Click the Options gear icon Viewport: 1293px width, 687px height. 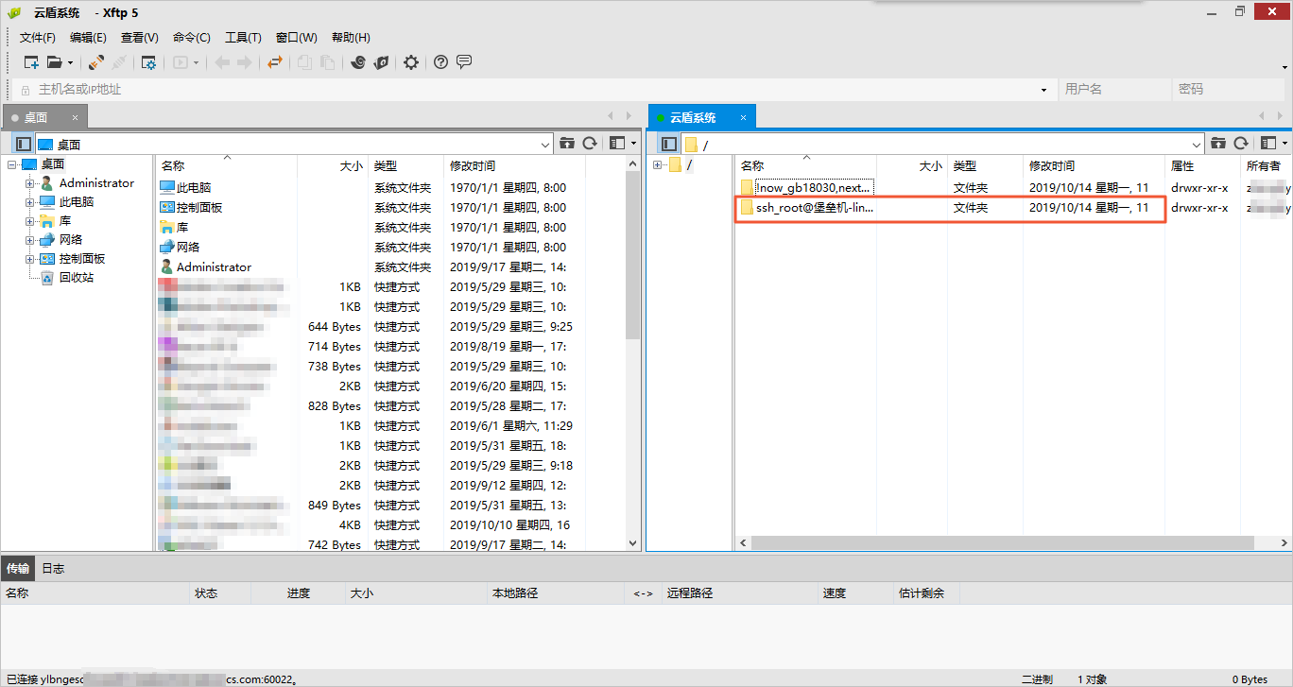point(411,62)
